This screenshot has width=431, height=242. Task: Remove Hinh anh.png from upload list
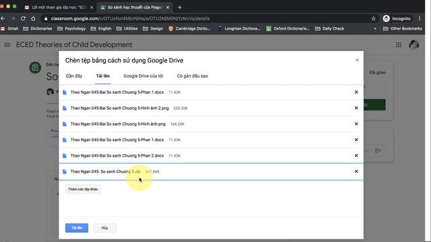pyautogui.click(x=356, y=124)
